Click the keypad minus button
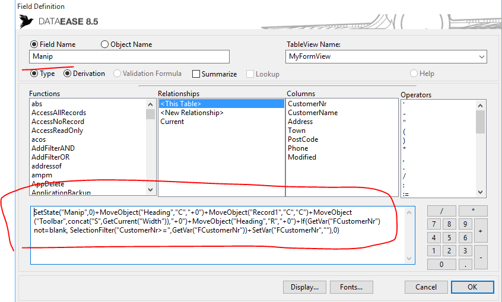 coord(481,258)
